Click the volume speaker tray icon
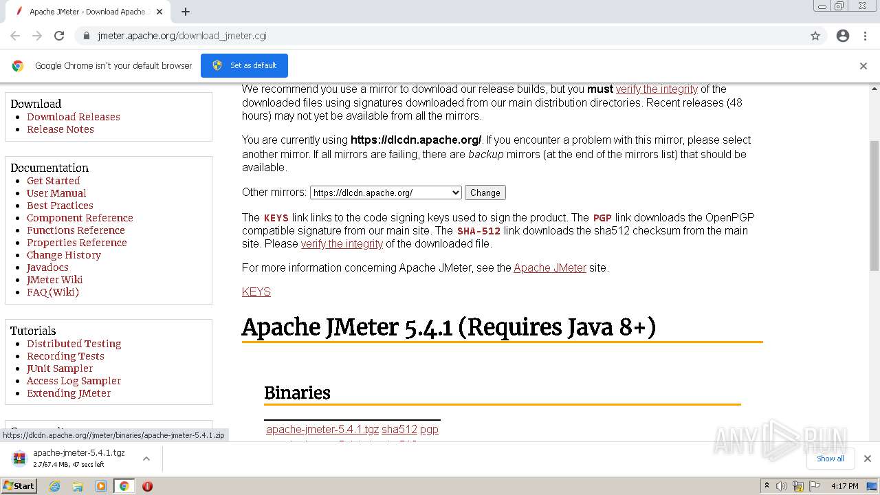Viewport: 880px width, 495px height. pyautogui.click(x=782, y=486)
